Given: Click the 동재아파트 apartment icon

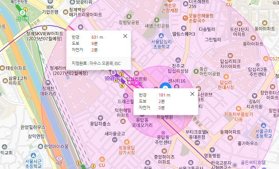Looking at the screenshot, I should [x=230, y=138].
